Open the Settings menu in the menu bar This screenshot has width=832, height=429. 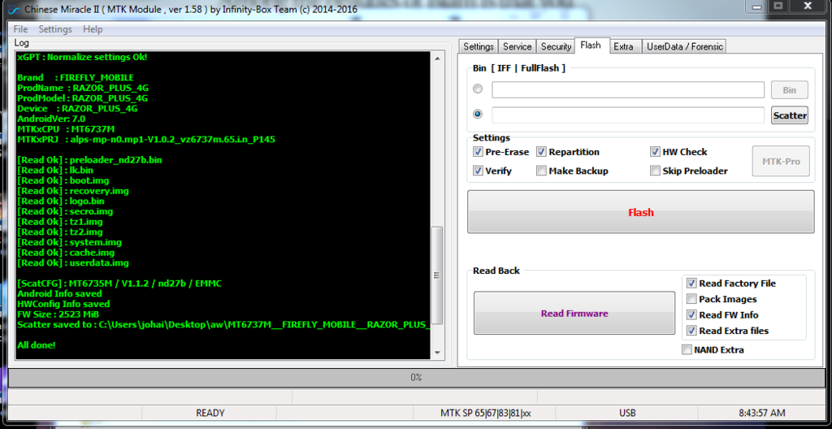55,29
